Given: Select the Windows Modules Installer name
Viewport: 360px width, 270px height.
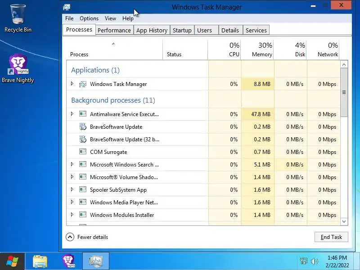Looking at the screenshot, I should 122,215.
